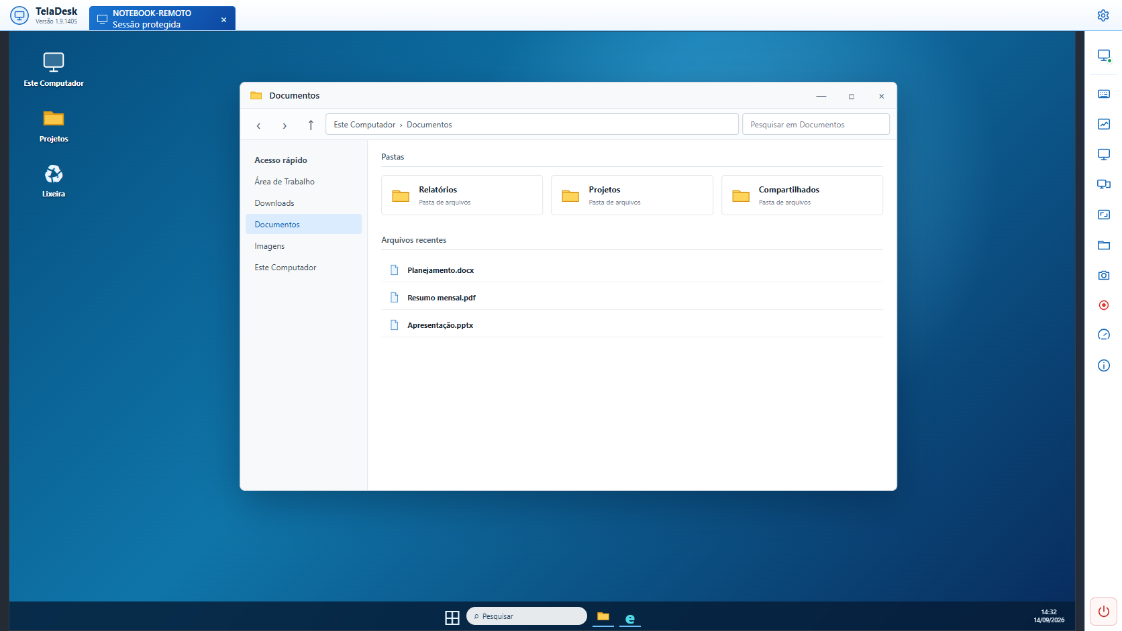1122x631 pixels.
Task: Open the file transfer folder icon in sidebar
Action: [1104, 245]
